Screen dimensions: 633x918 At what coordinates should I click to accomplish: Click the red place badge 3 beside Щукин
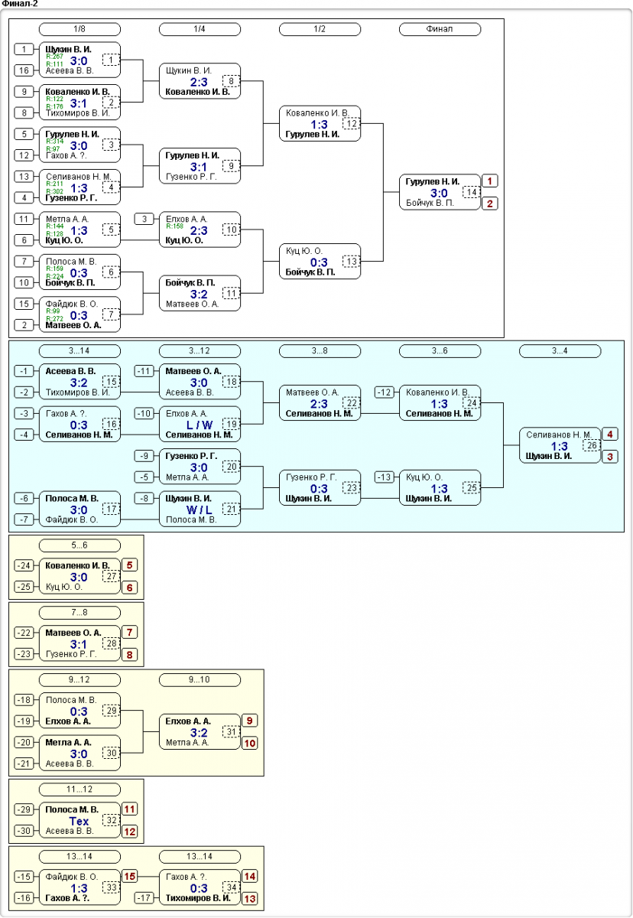610,457
